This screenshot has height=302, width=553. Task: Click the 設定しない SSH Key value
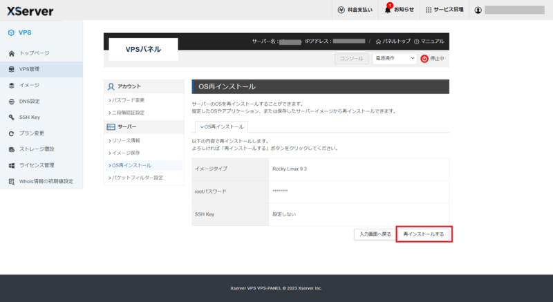(x=284, y=214)
